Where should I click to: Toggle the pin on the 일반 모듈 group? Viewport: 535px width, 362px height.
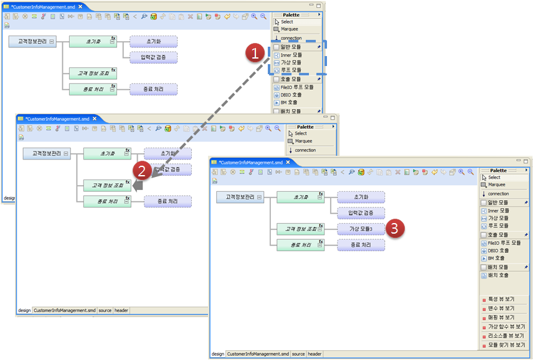(525, 202)
